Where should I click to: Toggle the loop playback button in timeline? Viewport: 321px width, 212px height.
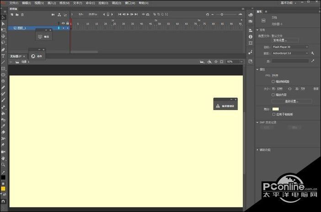click(148, 14)
